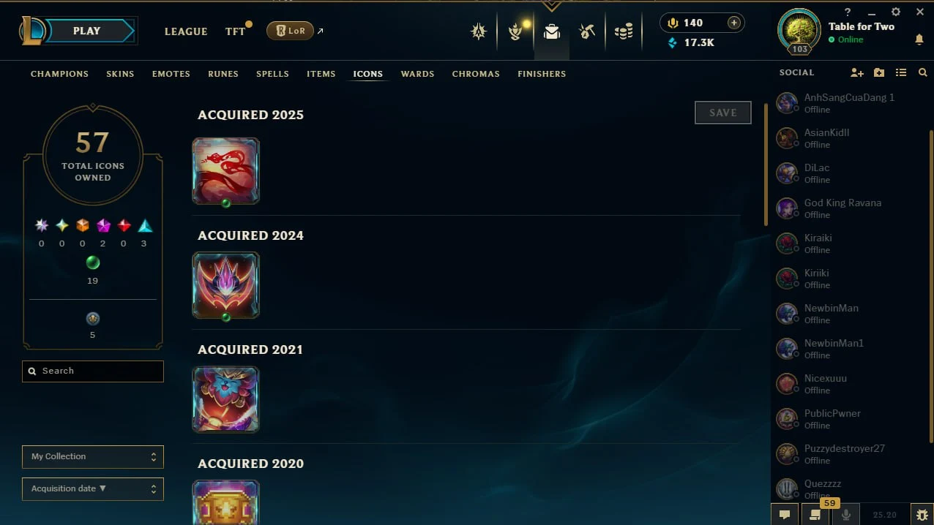
Task: Open the chat bubble icon at bottom
Action: point(785,515)
